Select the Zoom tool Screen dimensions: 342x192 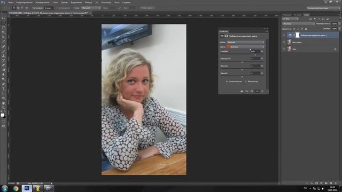[3, 108]
